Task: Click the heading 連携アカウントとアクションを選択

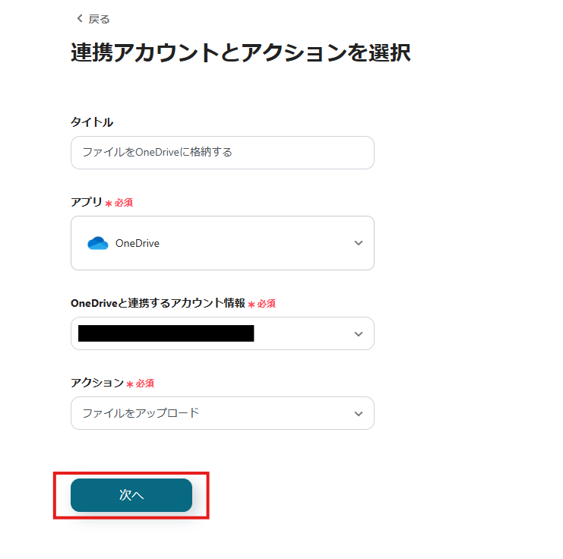Action: coord(241,53)
